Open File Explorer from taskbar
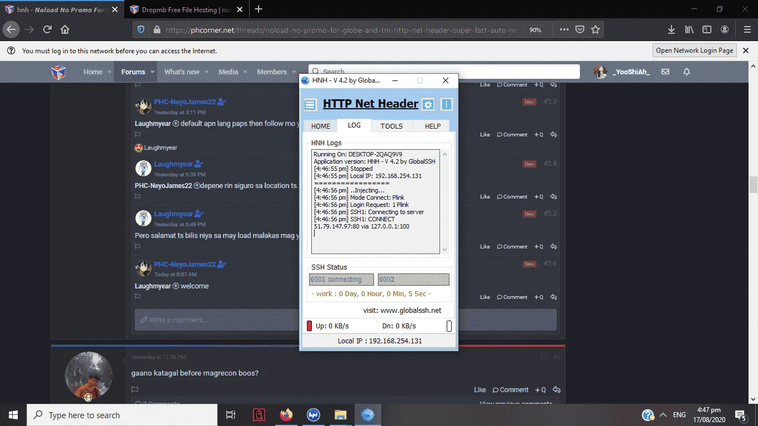The width and height of the screenshot is (758, 426). coord(340,415)
